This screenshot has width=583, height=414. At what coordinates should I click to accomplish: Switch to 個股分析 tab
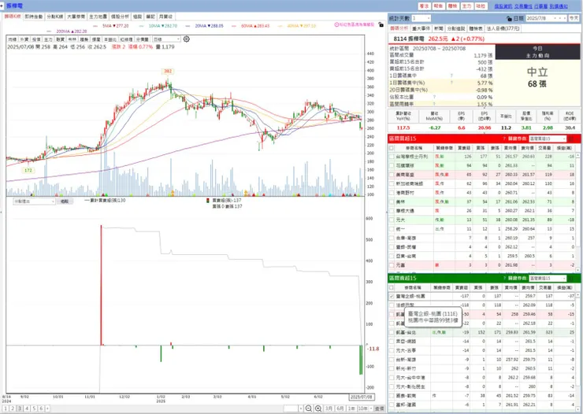(120, 17)
